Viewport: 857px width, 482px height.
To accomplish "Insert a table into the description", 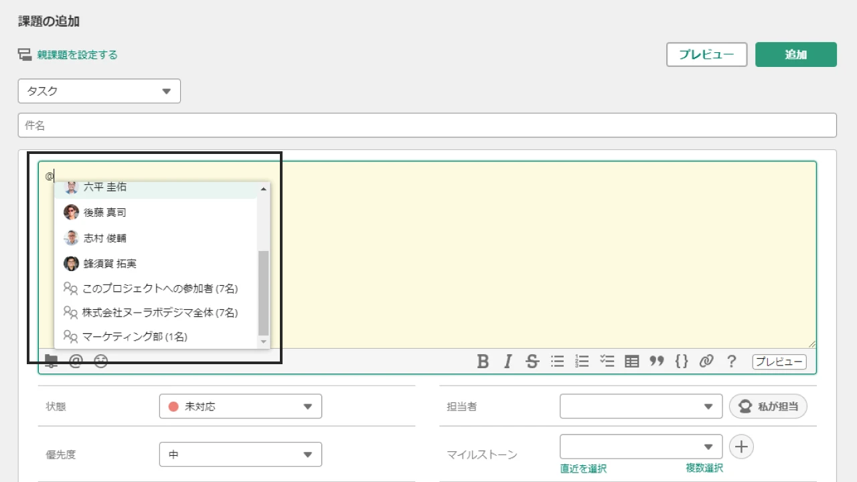I will (631, 361).
